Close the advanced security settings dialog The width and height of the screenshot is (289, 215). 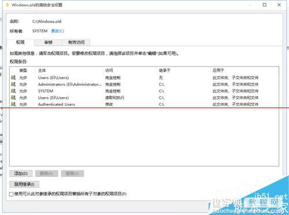[279, 5]
